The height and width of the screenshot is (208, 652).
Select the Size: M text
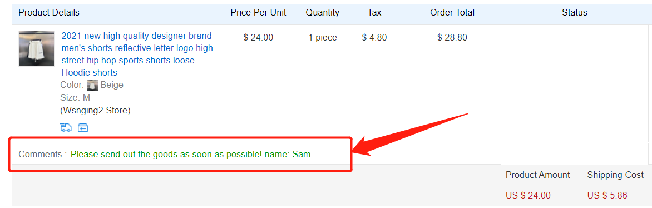tap(75, 98)
